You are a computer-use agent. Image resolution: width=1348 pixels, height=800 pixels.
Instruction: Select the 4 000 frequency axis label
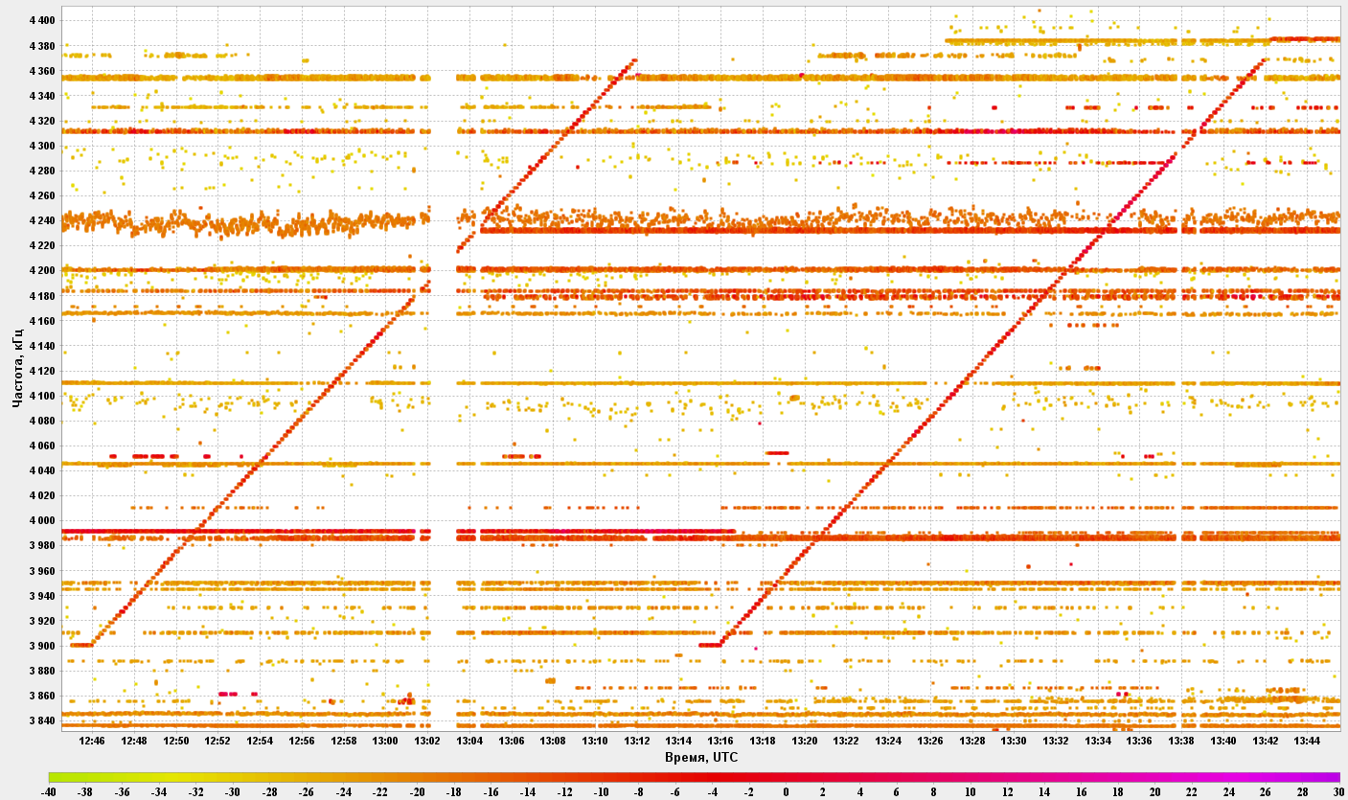[x=42, y=521]
